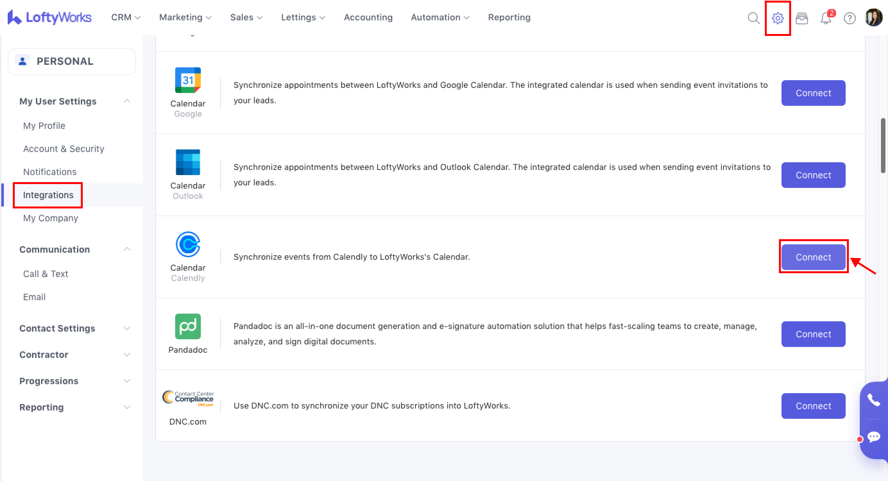Connect the Pandadoc integration

[x=813, y=334]
